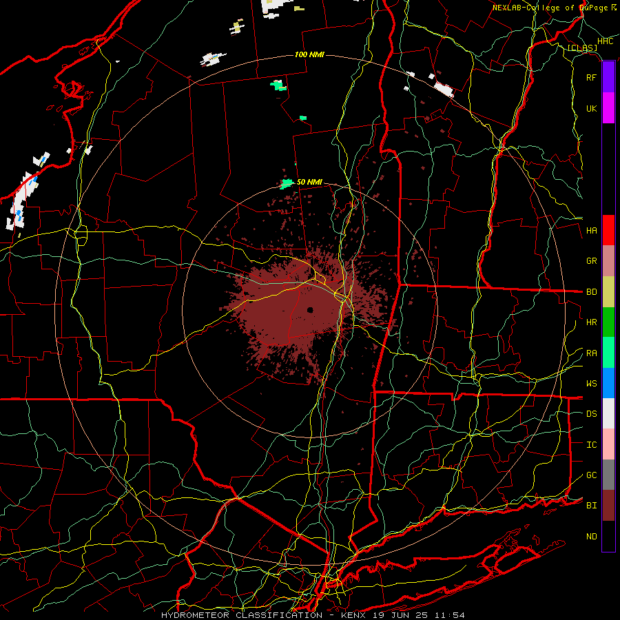Click the black radar site dot

[310, 310]
